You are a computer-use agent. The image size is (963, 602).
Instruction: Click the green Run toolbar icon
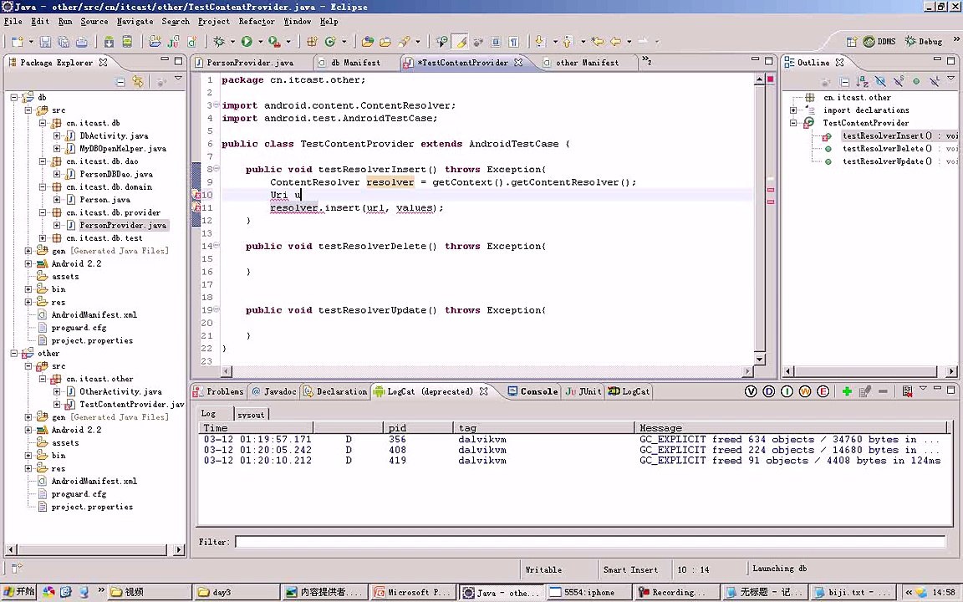pos(247,42)
